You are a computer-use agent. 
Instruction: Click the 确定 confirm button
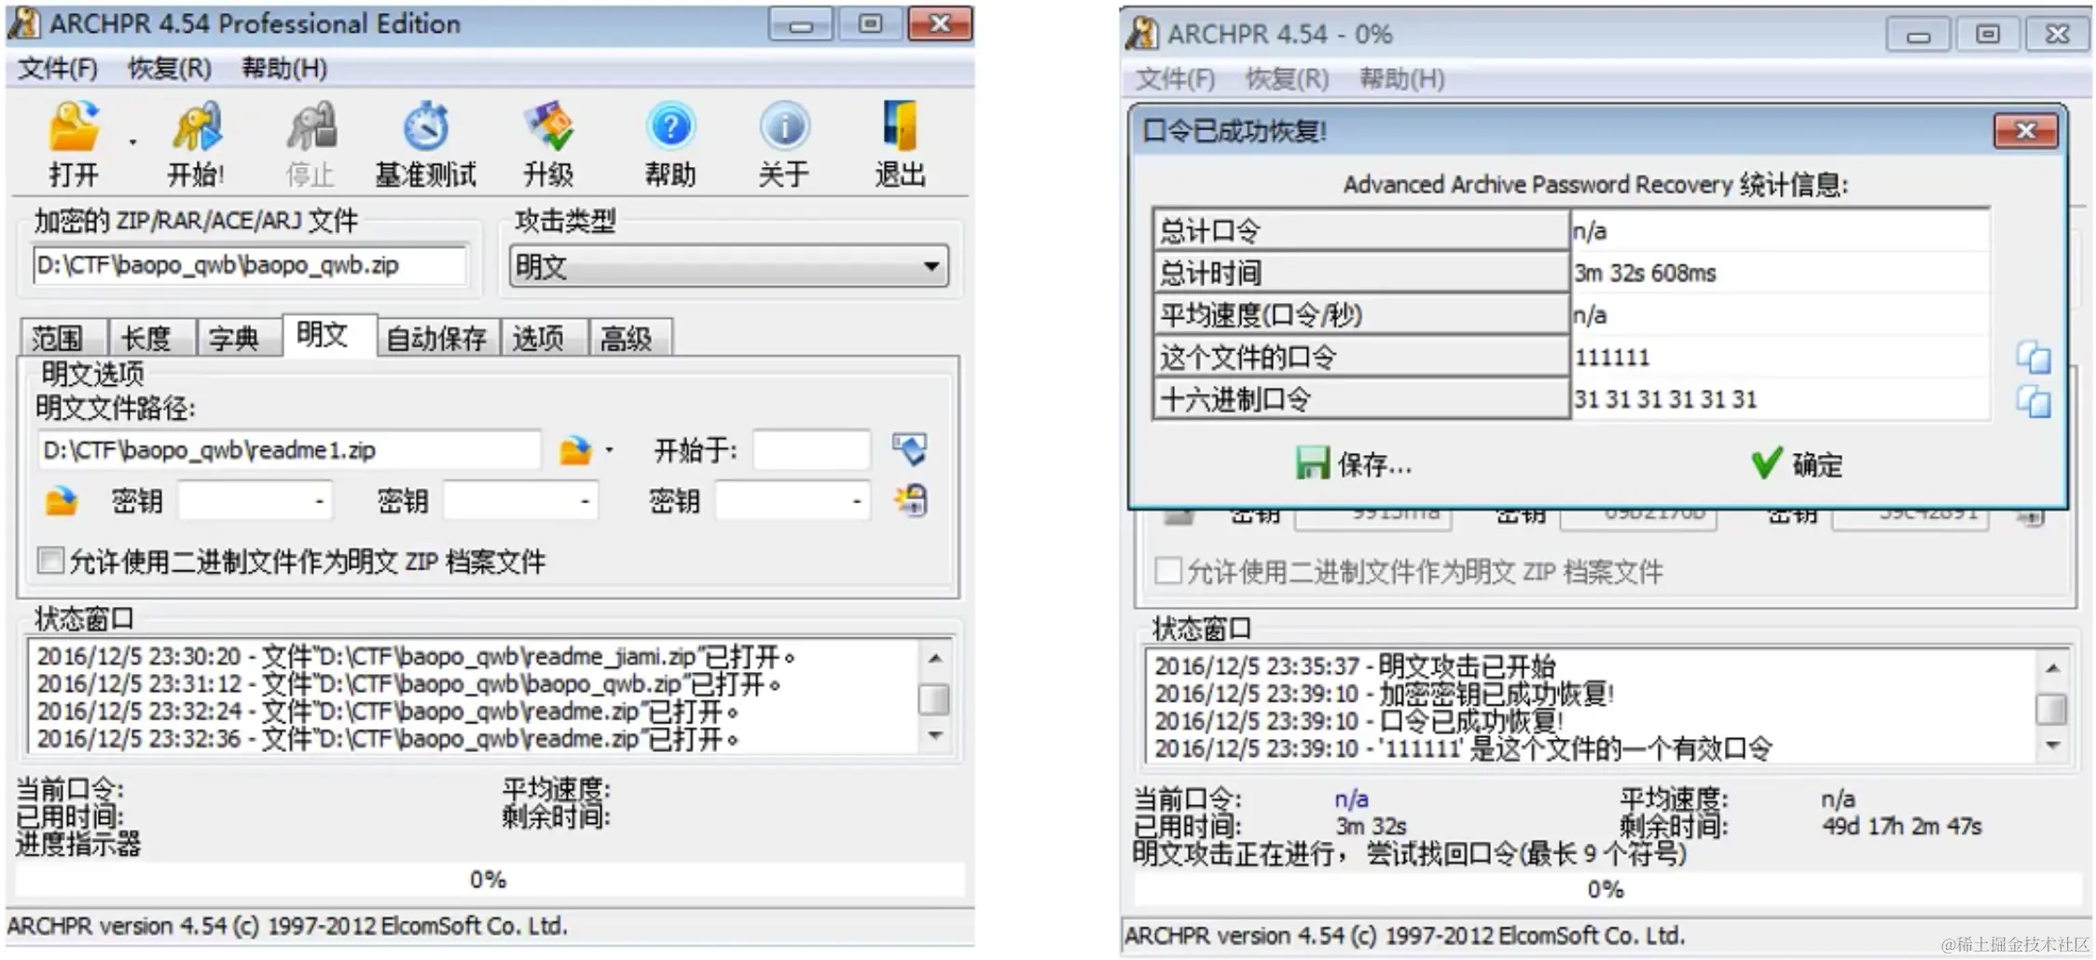point(1796,463)
